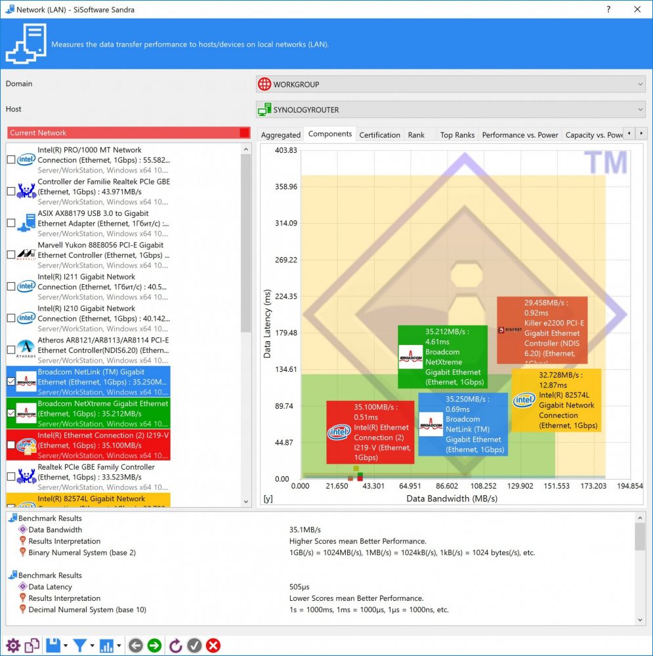Click the ASIX AX88179 adapter icon
653x656 pixels.
(x=26, y=222)
